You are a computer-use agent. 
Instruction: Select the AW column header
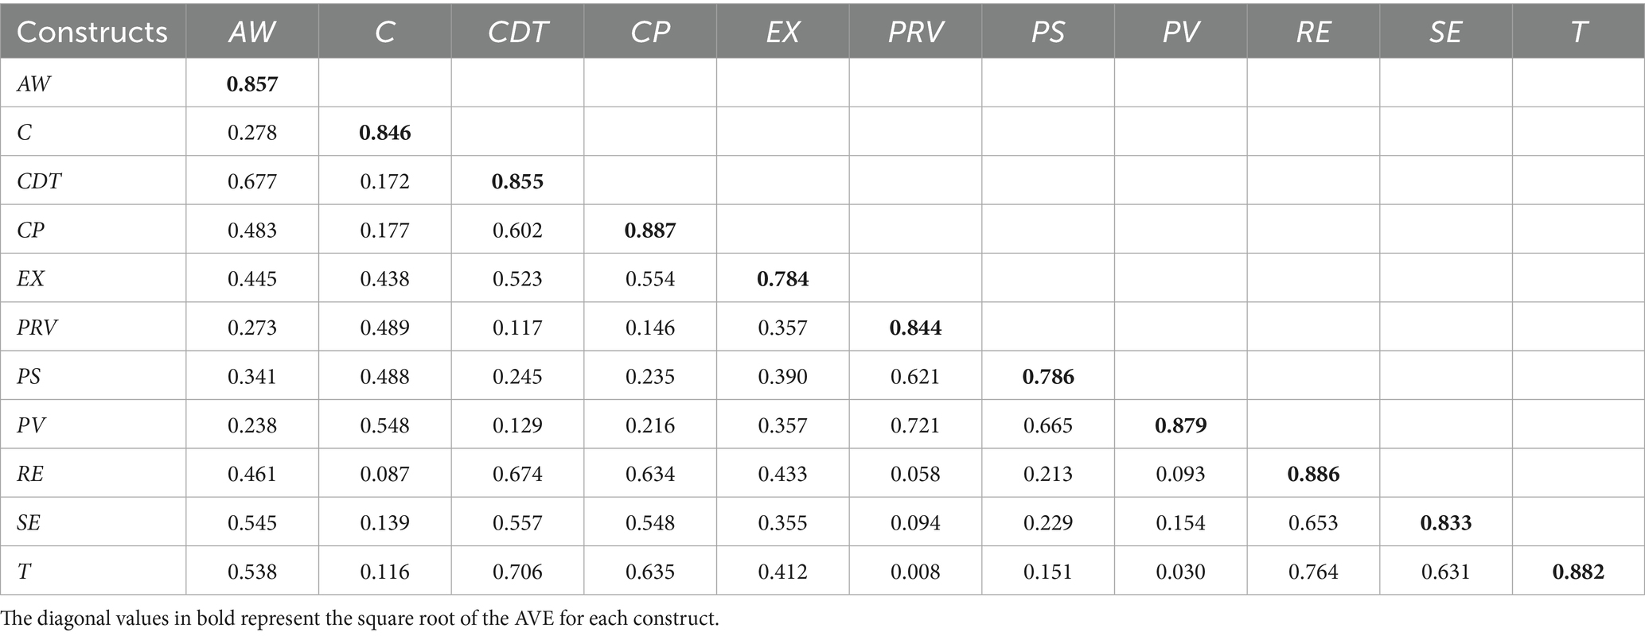252,32
